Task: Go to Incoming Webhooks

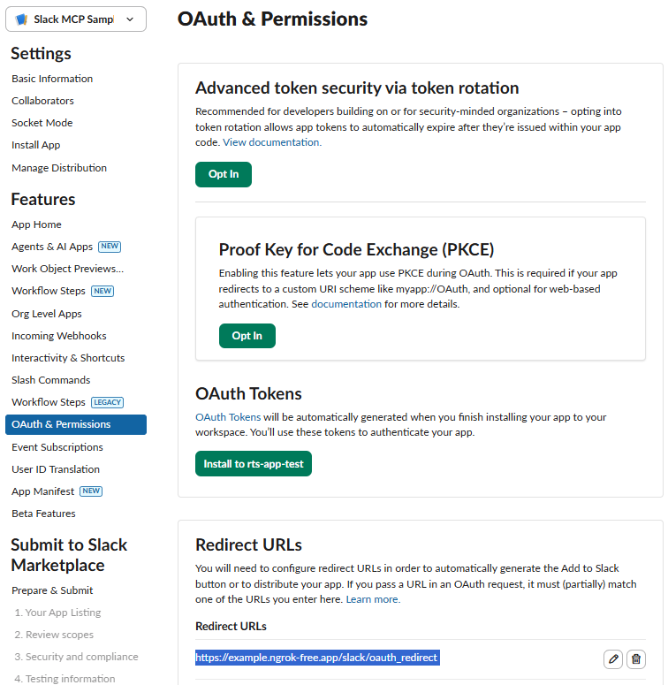Action: click(59, 336)
